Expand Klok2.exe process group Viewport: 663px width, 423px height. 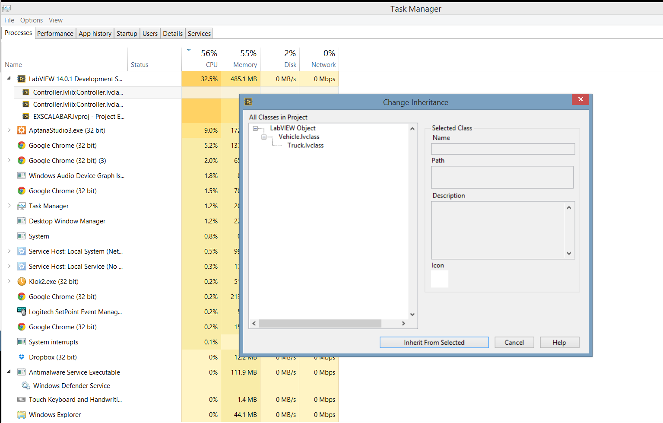click(x=9, y=281)
